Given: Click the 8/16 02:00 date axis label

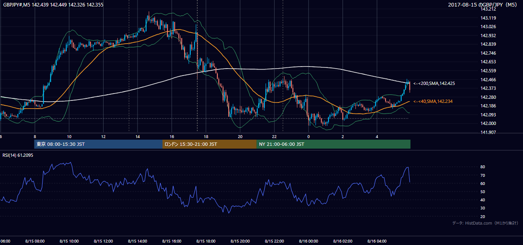Looking at the screenshot, I should [x=343, y=241].
